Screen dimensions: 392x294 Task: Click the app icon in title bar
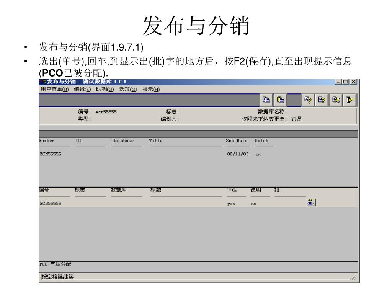coord(43,82)
